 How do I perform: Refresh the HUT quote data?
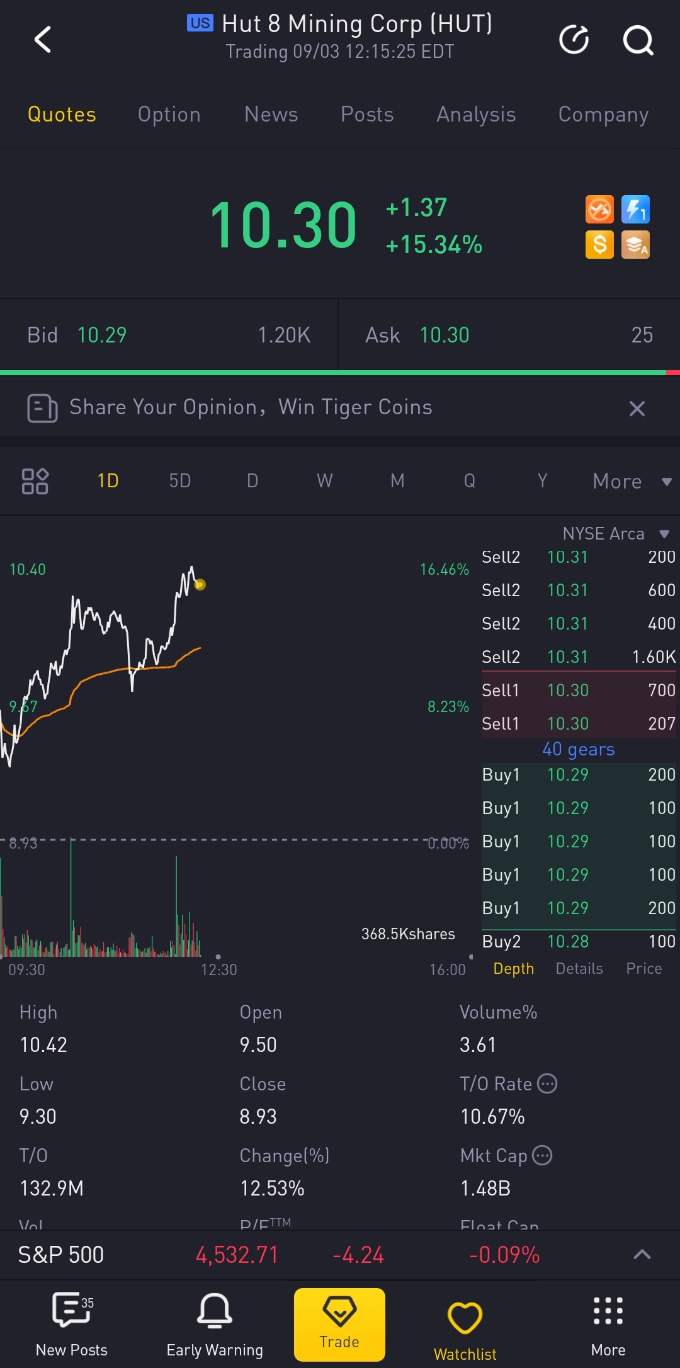(574, 40)
